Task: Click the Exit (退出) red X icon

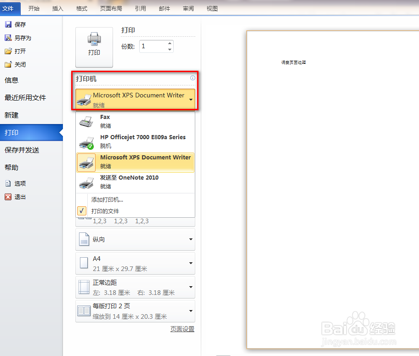Action: click(x=8, y=197)
